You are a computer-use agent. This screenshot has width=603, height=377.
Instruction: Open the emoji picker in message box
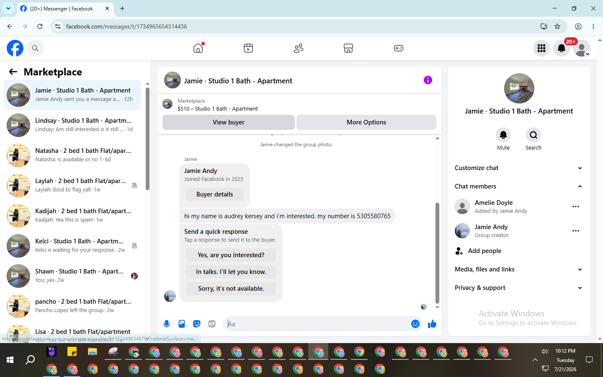(415, 324)
